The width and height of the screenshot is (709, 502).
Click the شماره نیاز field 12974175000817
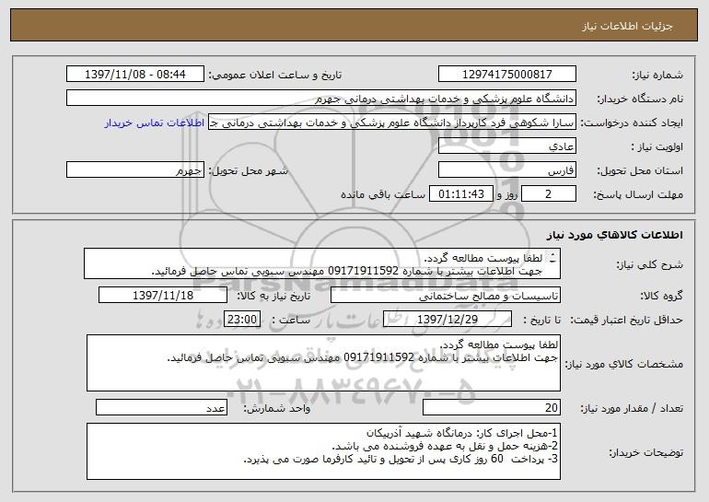[x=506, y=74]
